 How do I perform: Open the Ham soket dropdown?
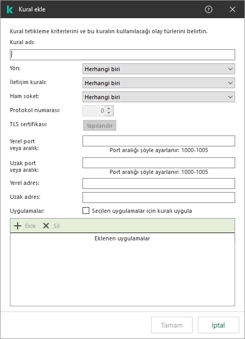pos(159,97)
